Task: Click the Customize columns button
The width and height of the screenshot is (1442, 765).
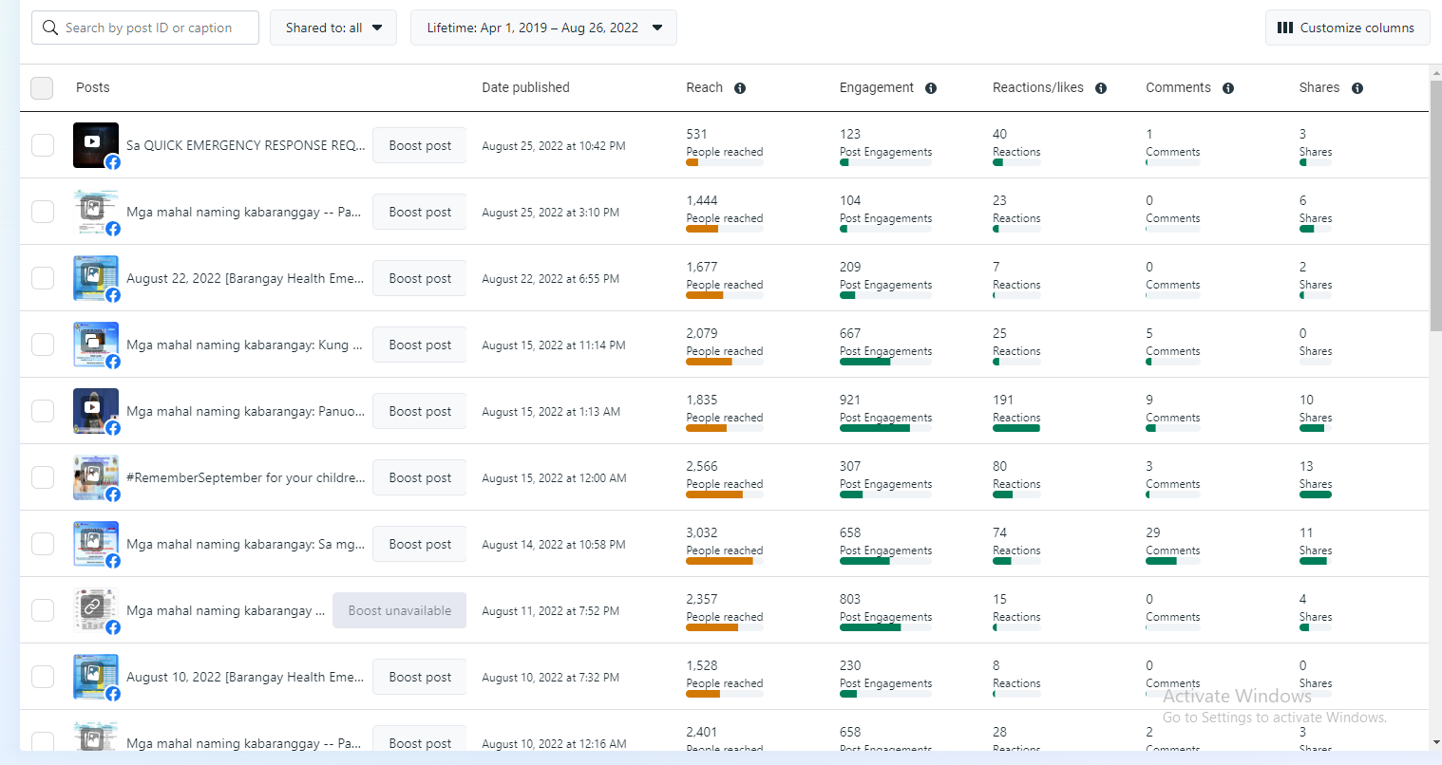Action: point(1347,28)
